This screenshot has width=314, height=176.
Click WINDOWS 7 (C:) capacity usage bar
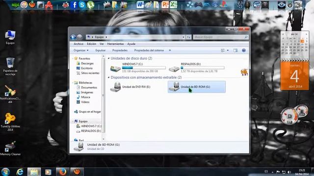click(144, 68)
